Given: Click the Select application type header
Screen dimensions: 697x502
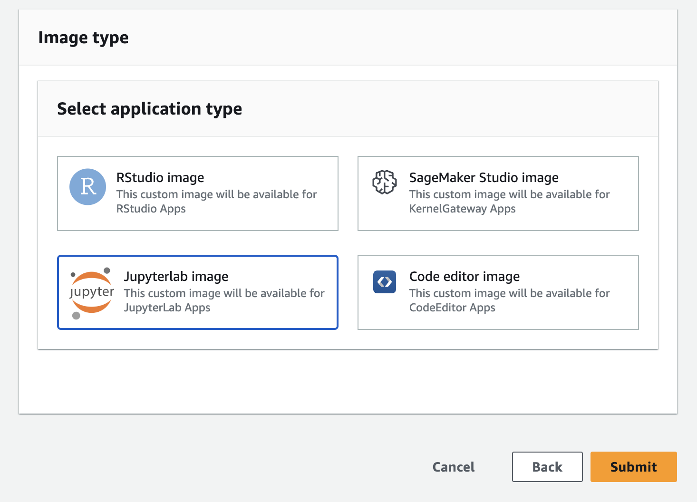Looking at the screenshot, I should pyautogui.click(x=149, y=109).
